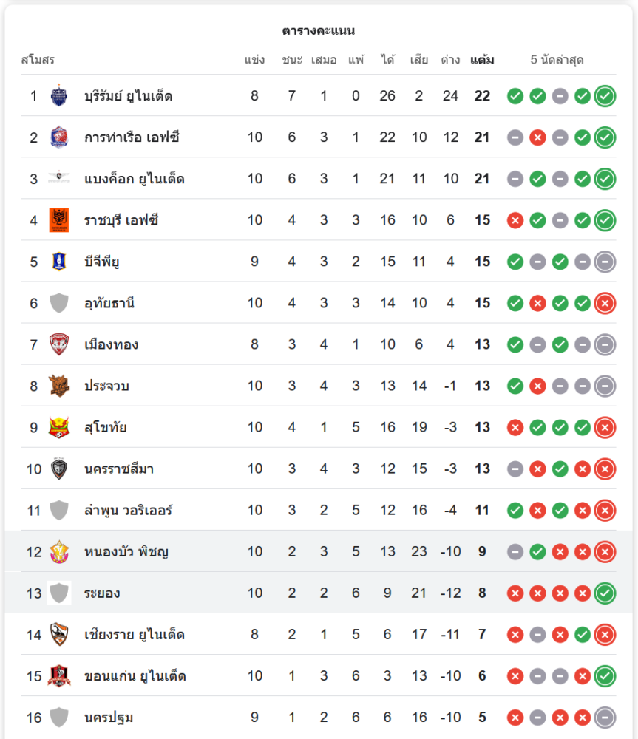The image size is (638, 739).
Task: Click the Chiangrai United club logo
Action: (x=59, y=634)
